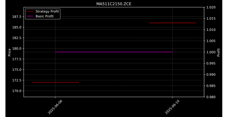Click the 182.5 price tick label
The width and height of the screenshot is (228, 117).
point(17,38)
